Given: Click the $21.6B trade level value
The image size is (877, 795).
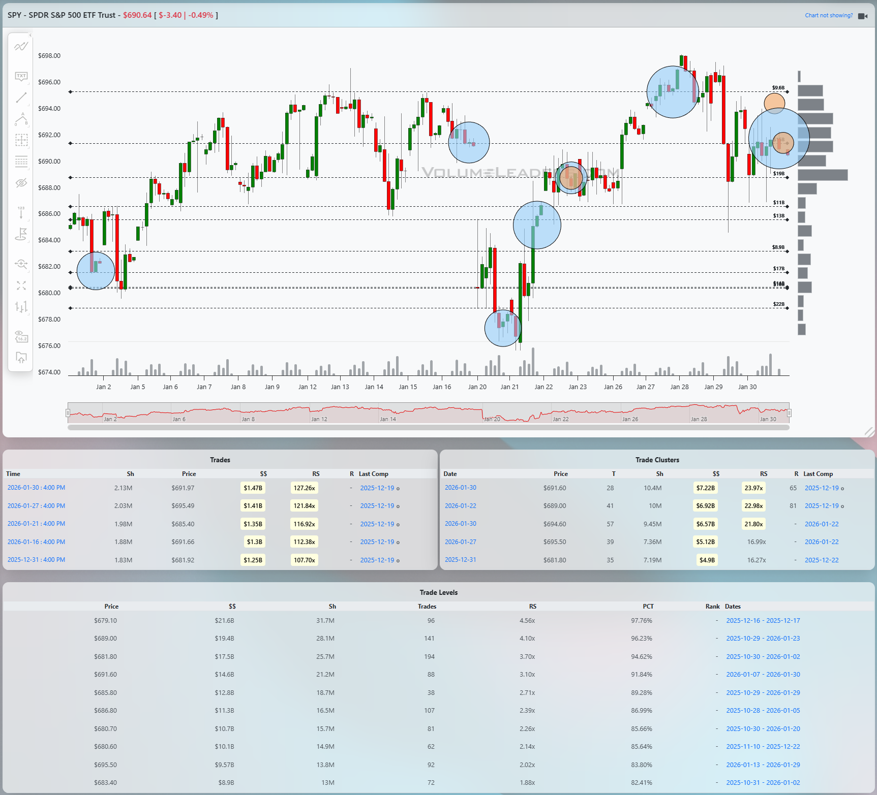Looking at the screenshot, I should point(224,621).
